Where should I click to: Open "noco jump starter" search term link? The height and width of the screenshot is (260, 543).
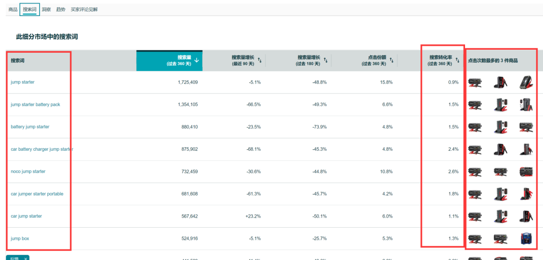point(28,171)
